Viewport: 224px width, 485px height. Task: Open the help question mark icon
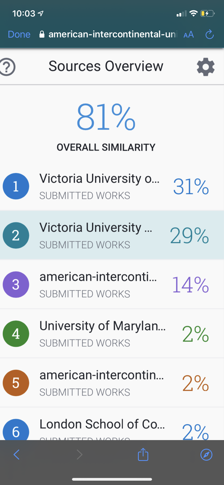tap(7, 67)
